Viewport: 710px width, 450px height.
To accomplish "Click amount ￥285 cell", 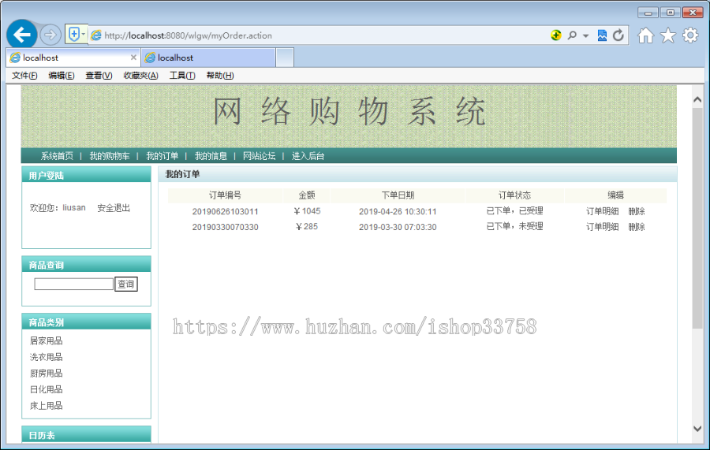I will click(x=307, y=227).
